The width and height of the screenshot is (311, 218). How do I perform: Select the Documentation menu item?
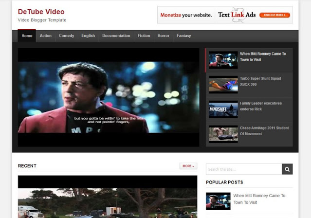(x=116, y=36)
